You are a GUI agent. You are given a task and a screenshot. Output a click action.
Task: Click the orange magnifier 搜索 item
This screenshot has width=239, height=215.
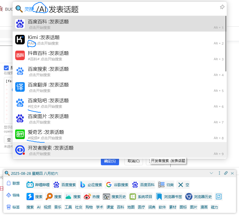pos(53,197)
